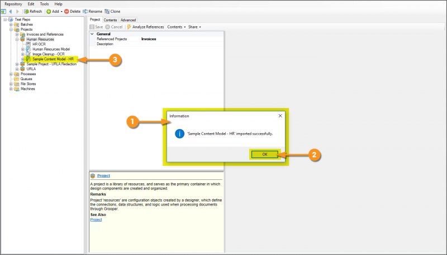
Task: Open the Share dropdown menu
Action: pyautogui.click(x=194, y=27)
